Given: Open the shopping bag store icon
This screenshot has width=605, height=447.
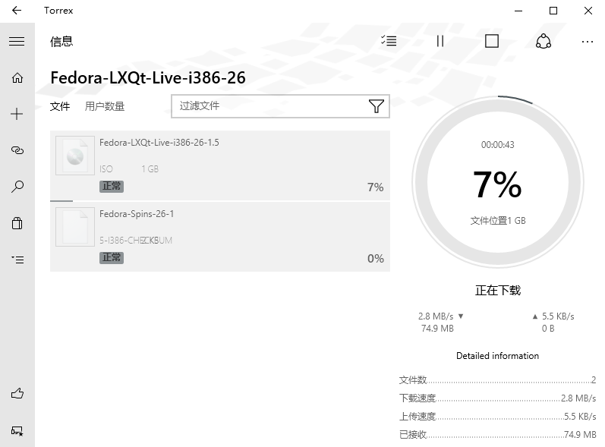Looking at the screenshot, I should [17, 223].
